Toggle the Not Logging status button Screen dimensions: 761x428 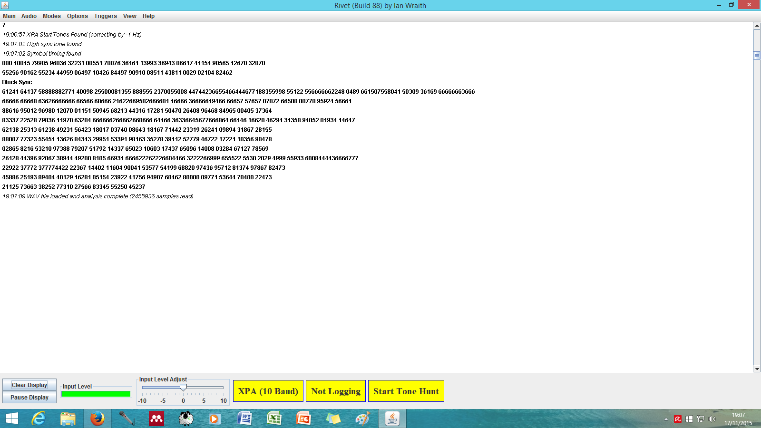click(x=336, y=391)
